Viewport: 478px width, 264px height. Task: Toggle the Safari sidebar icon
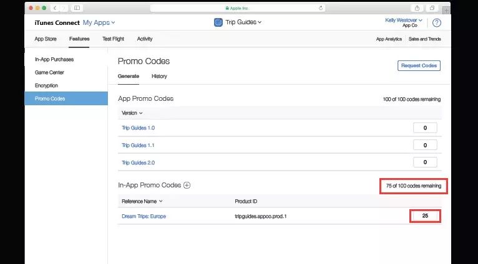tap(77, 8)
